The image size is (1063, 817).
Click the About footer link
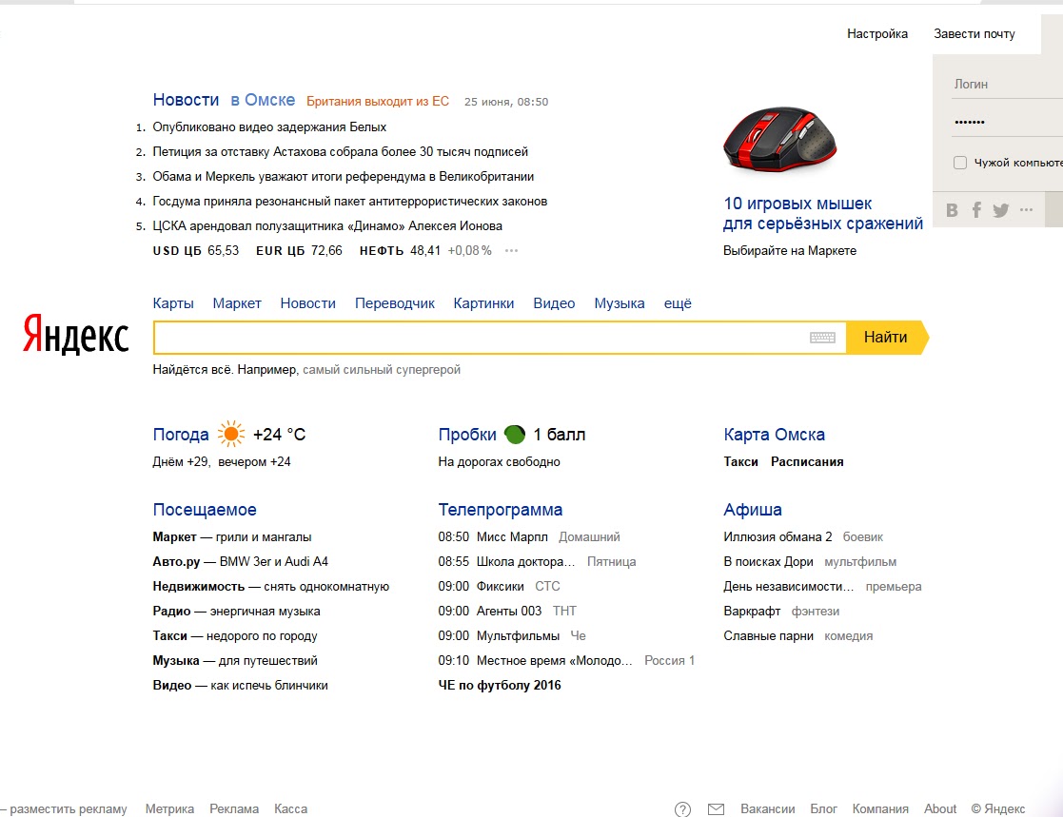pos(940,808)
